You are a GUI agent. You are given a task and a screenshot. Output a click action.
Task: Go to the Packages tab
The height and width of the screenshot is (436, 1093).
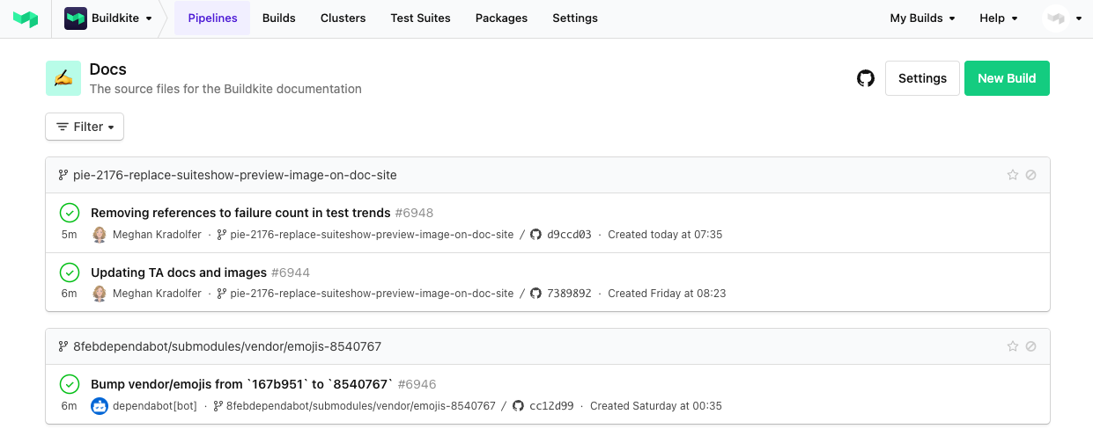click(x=501, y=18)
